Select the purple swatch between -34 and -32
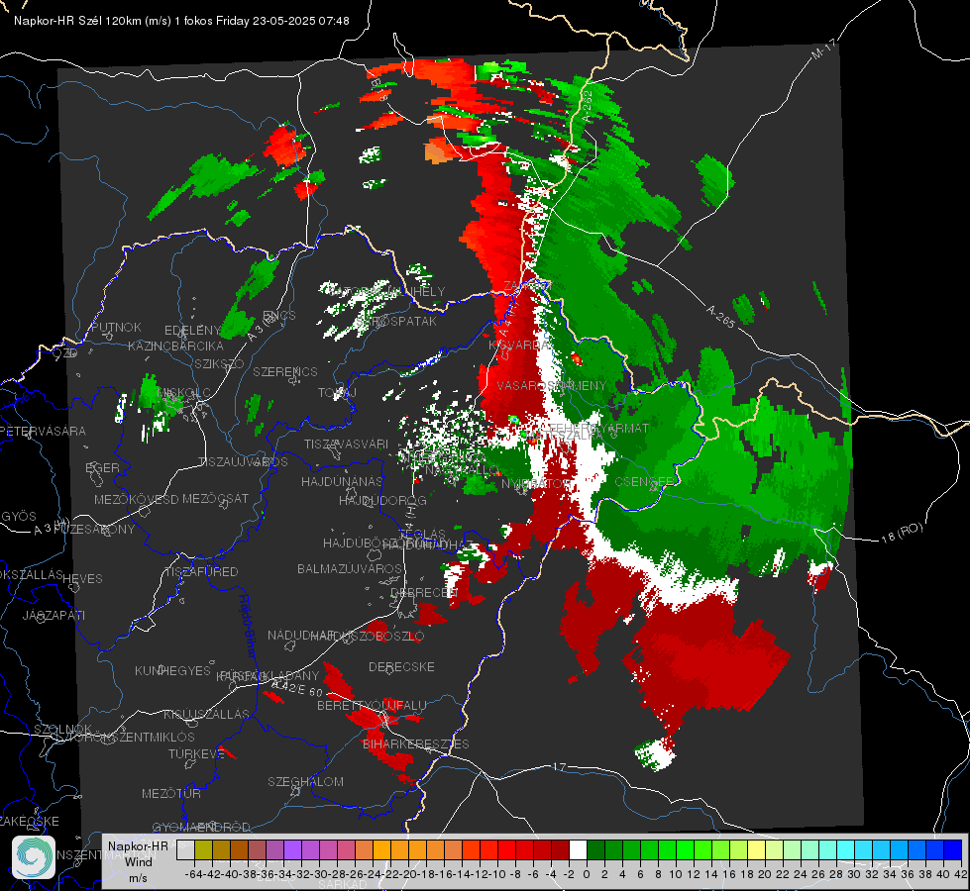 pyautogui.click(x=292, y=849)
